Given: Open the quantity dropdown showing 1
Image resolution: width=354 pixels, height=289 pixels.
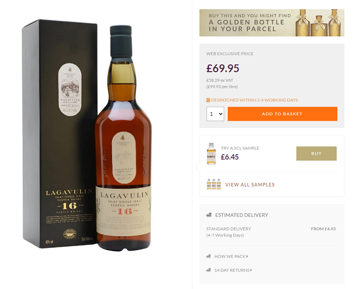Looking at the screenshot, I should coord(215,114).
